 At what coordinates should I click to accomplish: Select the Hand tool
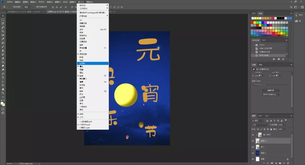click(3, 89)
